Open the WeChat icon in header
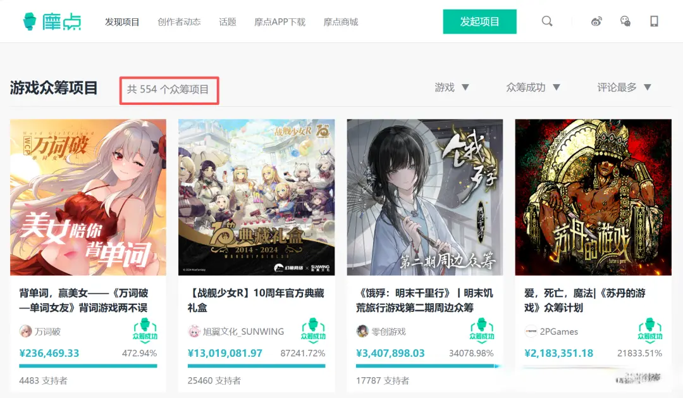The height and width of the screenshot is (398, 683). pyautogui.click(x=625, y=22)
